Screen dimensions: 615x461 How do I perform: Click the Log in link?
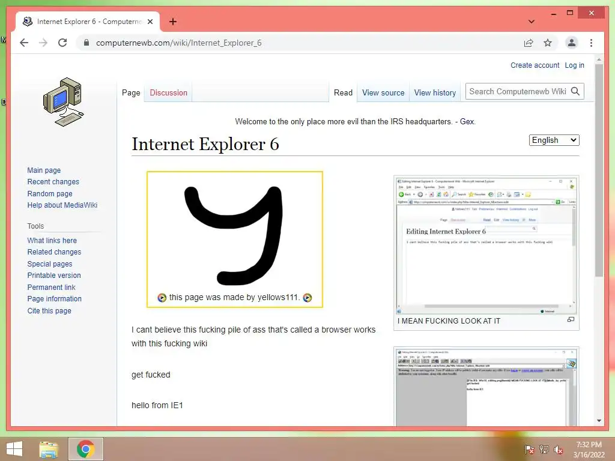coord(574,65)
